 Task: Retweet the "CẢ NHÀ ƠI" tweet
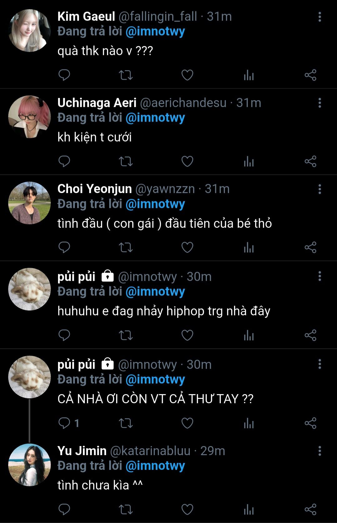[x=126, y=423]
